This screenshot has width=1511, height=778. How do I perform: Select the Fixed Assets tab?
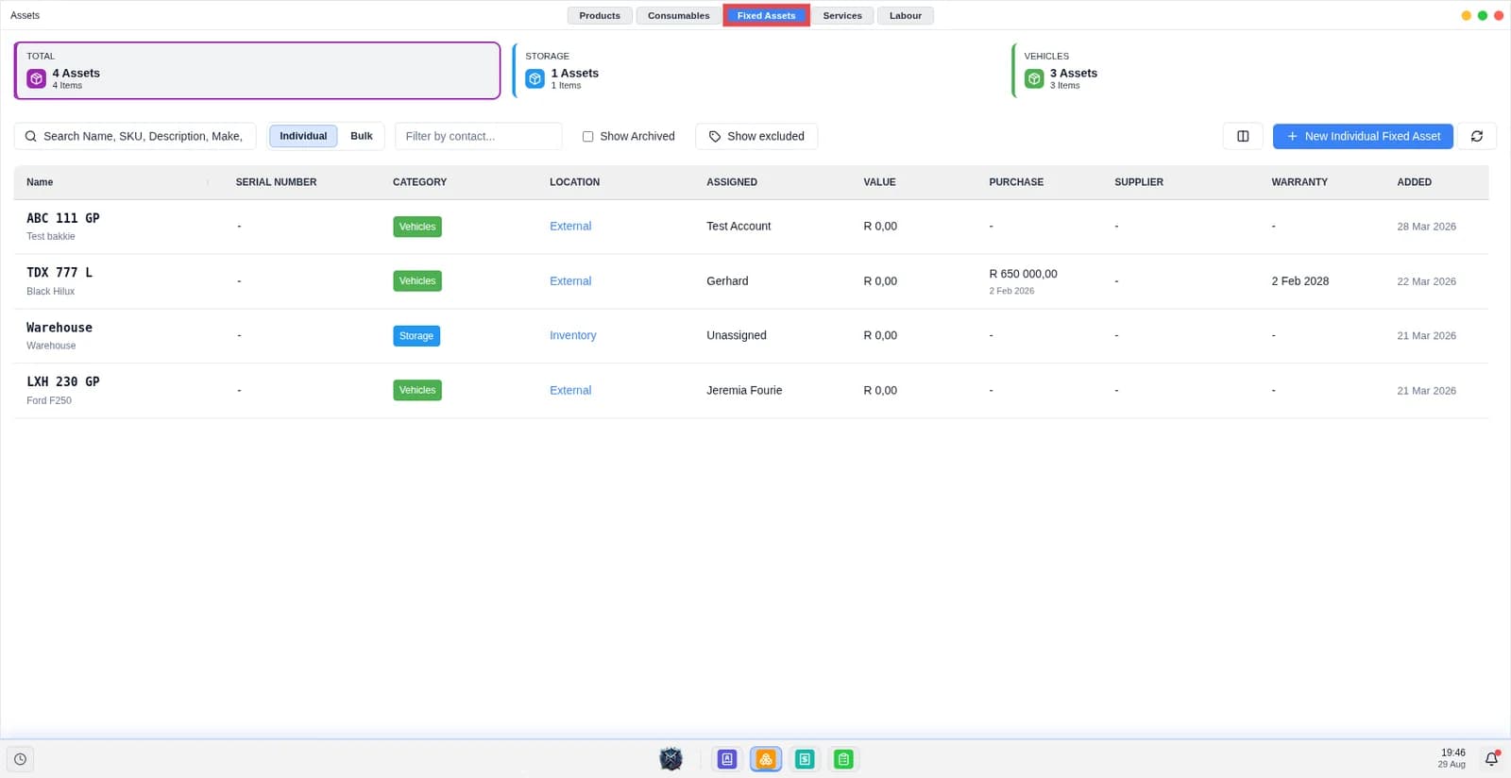pyautogui.click(x=766, y=15)
